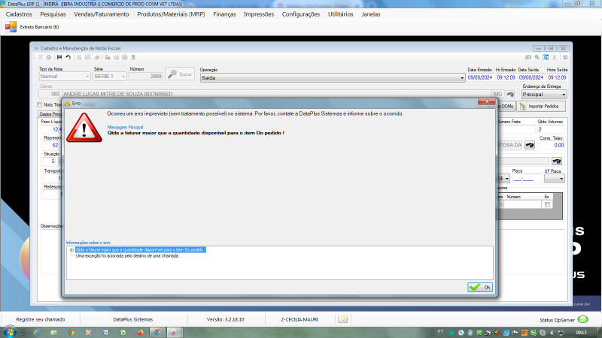The image size is (602, 338).
Task: Click the undo arrow icon in Notas Fiscais toolbar
Action: [x=68, y=58]
